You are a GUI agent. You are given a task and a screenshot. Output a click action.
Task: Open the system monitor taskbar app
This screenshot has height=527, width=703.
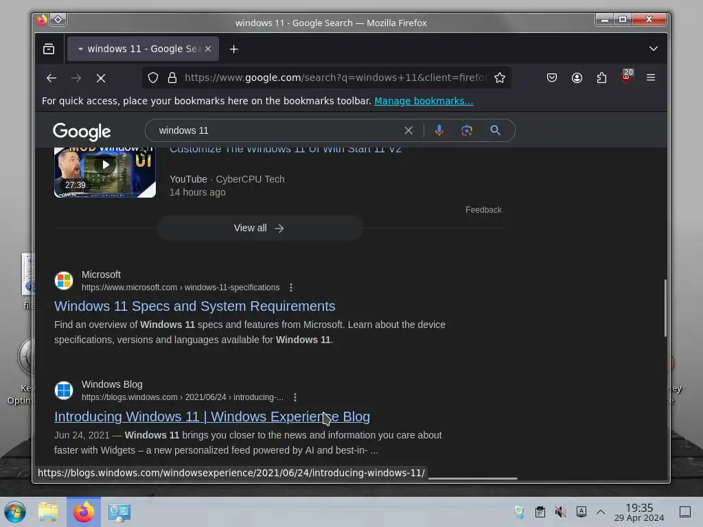(x=119, y=512)
